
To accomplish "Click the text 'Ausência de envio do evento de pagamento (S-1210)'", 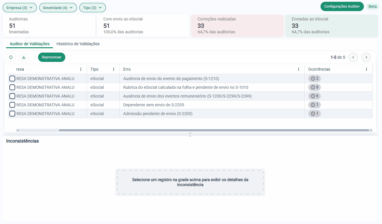I will (x=171, y=79).
